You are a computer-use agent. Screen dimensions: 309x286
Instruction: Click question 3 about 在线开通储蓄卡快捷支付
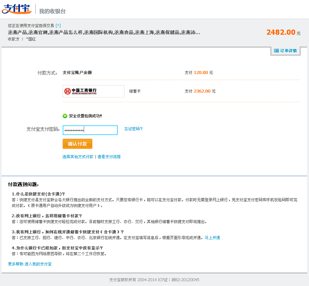tap(68, 232)
